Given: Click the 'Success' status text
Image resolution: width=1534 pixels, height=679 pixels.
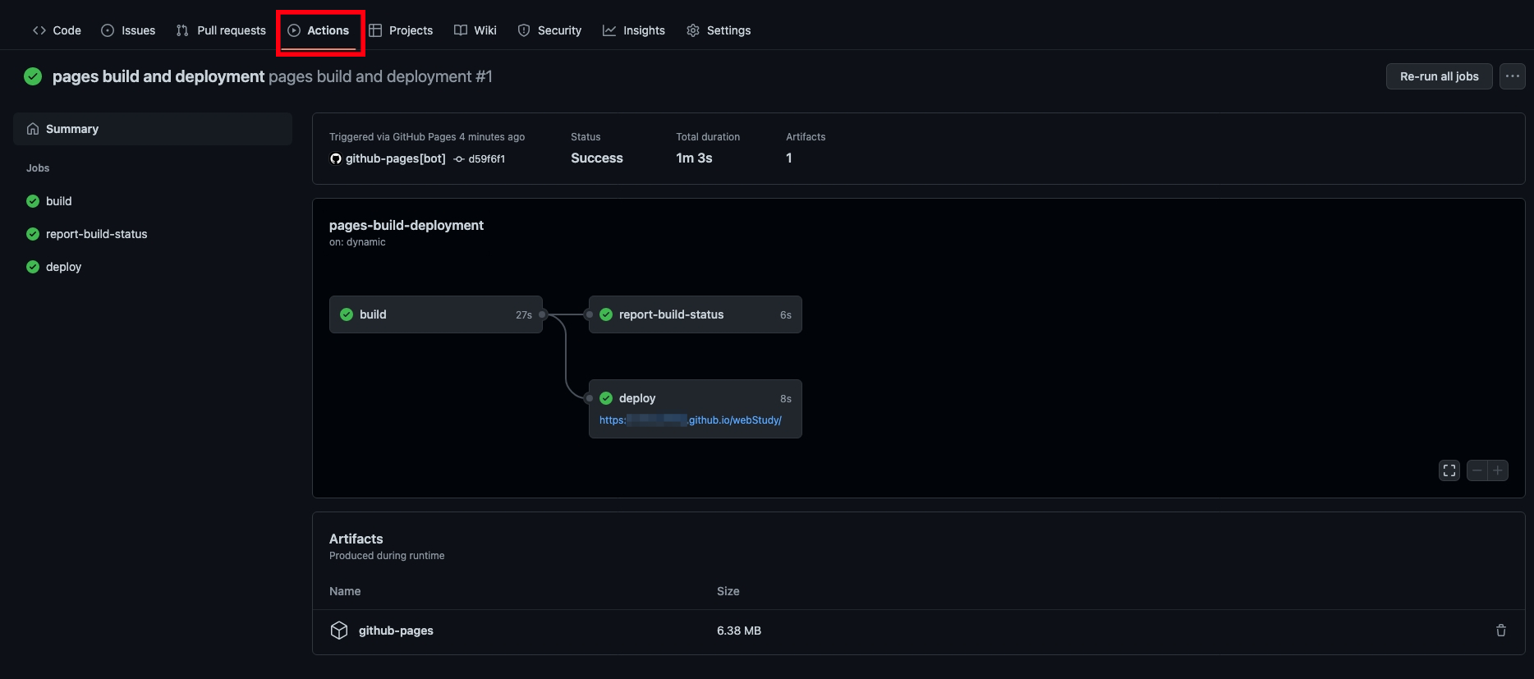Looking at the screenshot, I should point(597,158).
